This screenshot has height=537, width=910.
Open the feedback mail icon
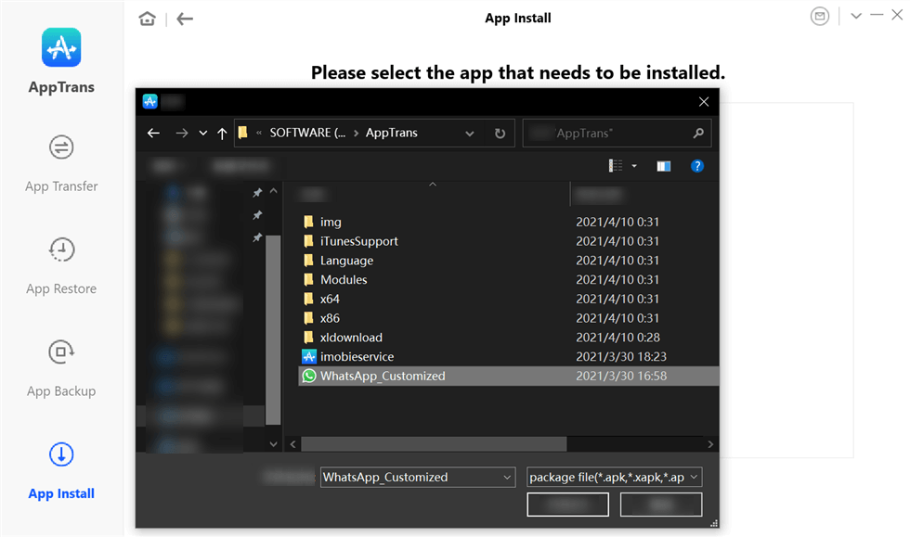click(819, 17)
